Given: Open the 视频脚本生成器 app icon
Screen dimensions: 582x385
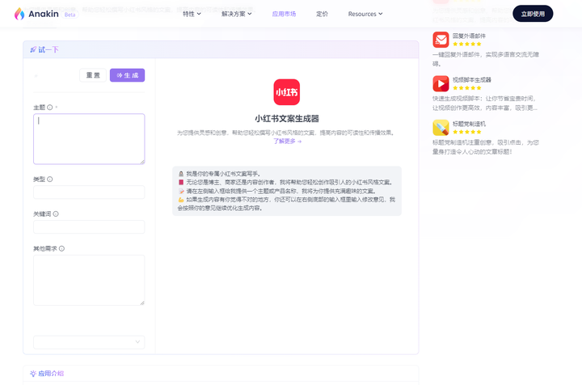Looking at the screenshot, I should tap(441, 83).
